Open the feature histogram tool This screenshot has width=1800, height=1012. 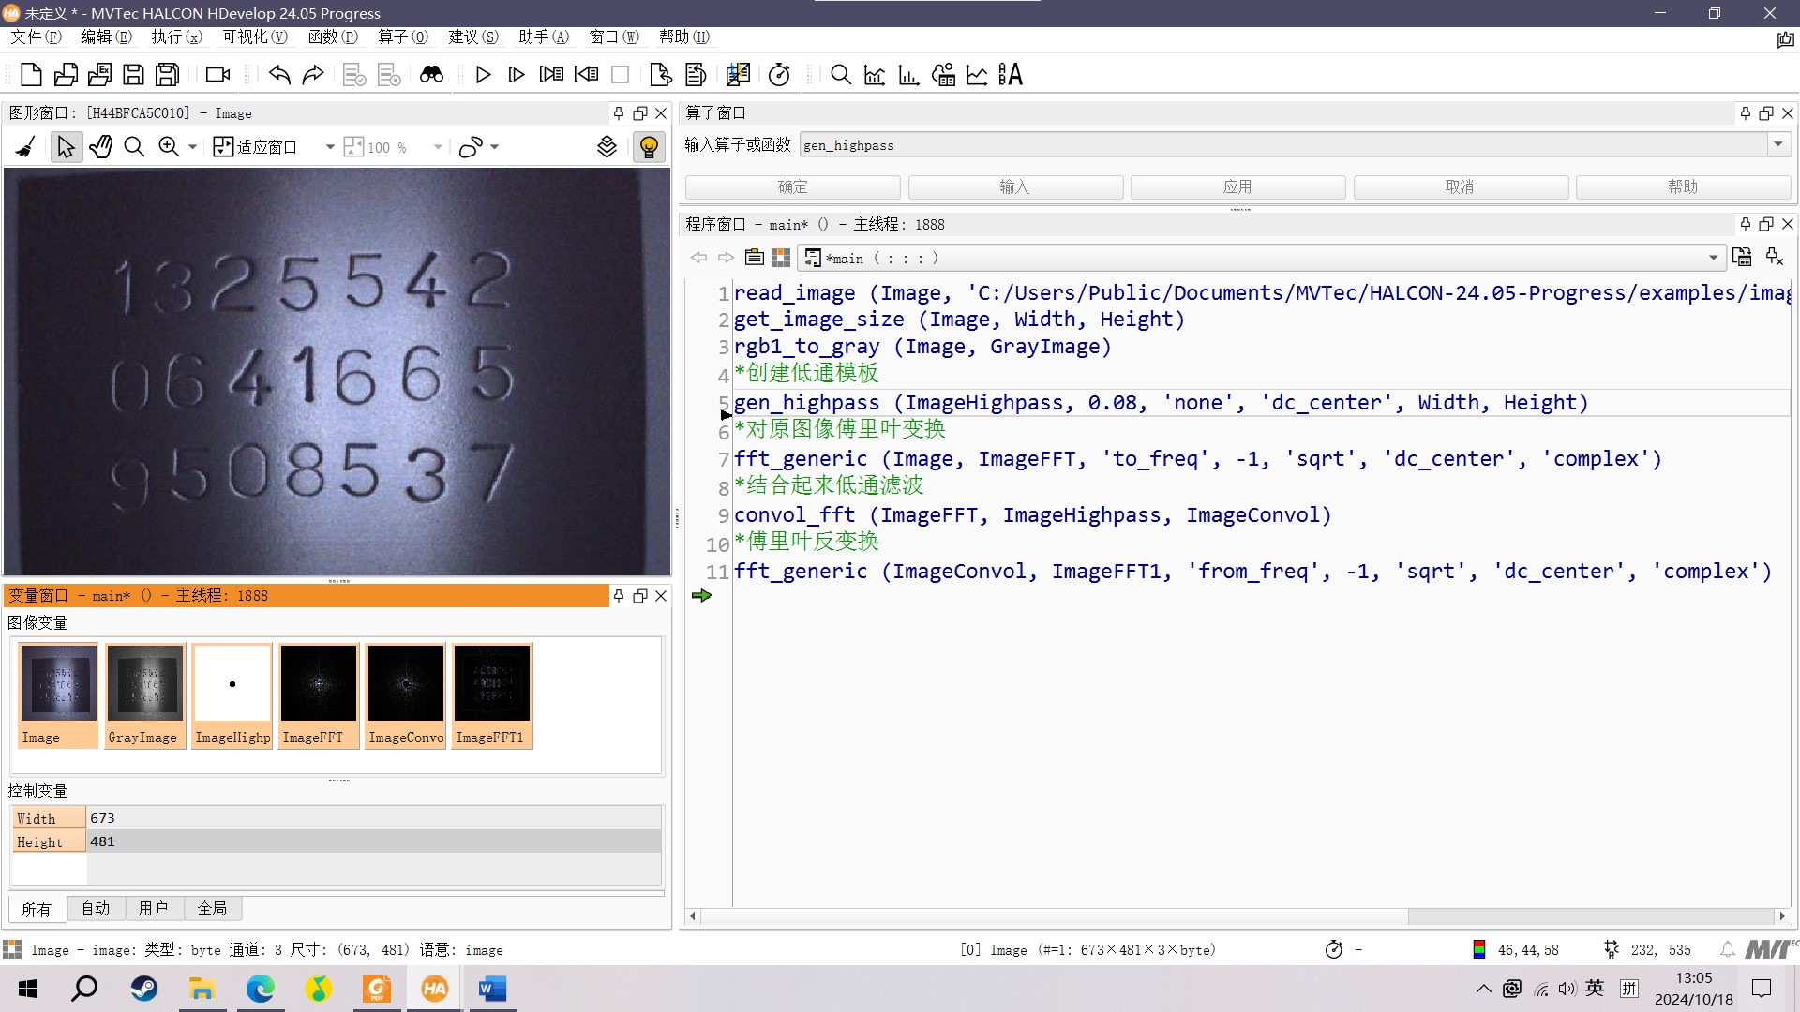(908, 75)
